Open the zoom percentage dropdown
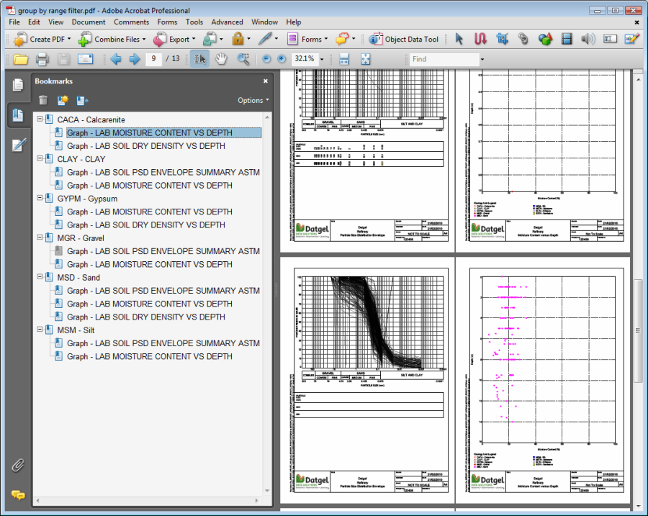648x516 pixels. [321, 59]
